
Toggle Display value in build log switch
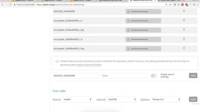pyautogui.click(x=154, y=76)
